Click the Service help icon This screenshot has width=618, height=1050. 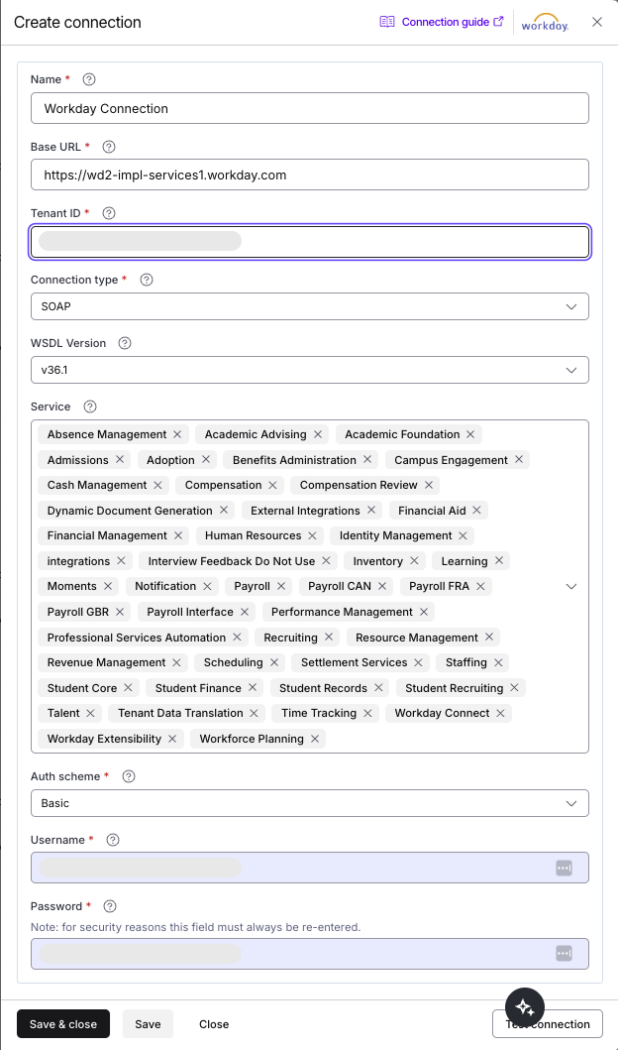click(x=90, y=407)
